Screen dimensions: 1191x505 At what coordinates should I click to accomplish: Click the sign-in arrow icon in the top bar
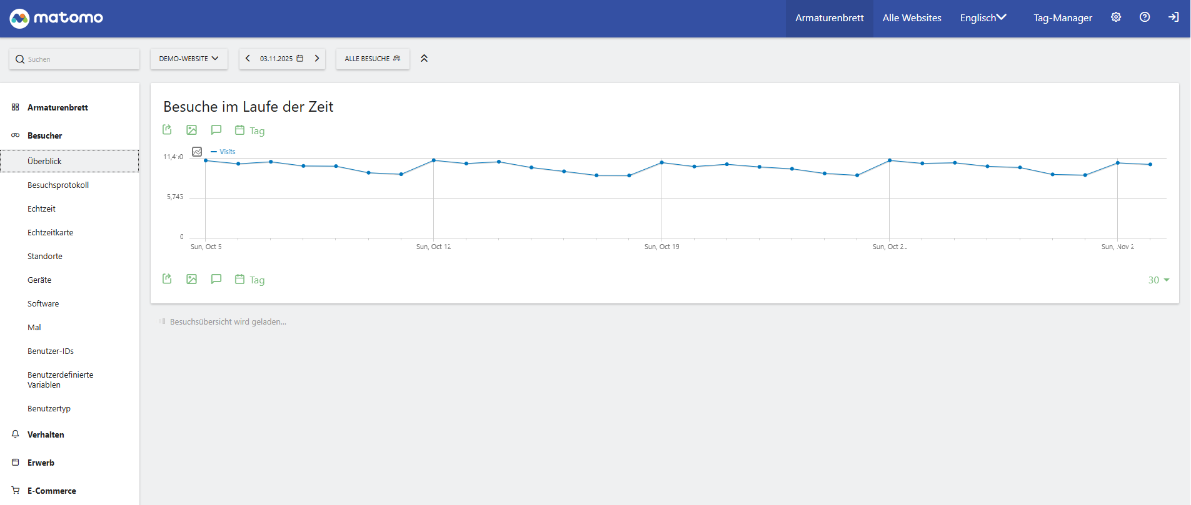(1173, 17)
